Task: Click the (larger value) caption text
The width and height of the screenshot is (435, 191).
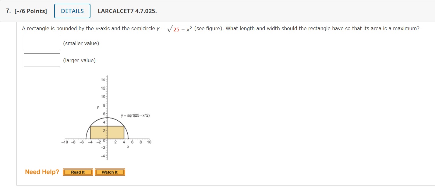Action: point(79,60)
